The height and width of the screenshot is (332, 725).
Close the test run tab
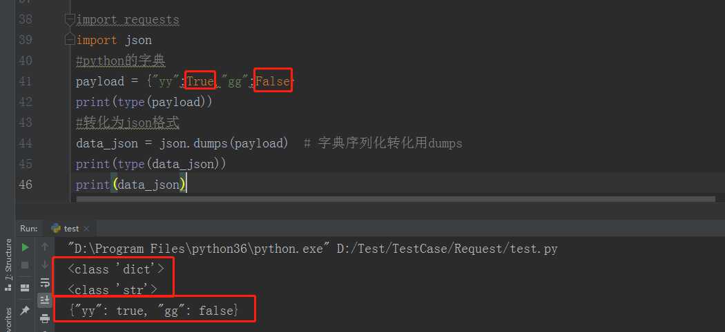click(86, 229)
